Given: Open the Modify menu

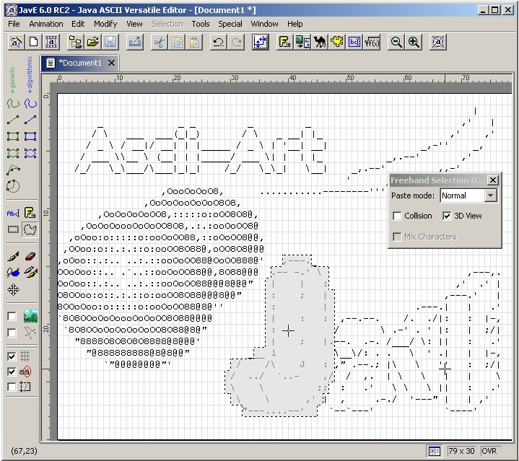Looking at the screenshot, I should coord(105,24).
